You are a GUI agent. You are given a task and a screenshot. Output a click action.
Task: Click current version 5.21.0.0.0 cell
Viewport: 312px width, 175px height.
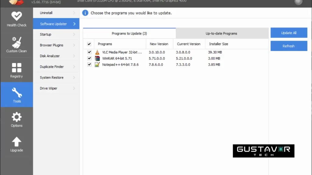(184, 58)
